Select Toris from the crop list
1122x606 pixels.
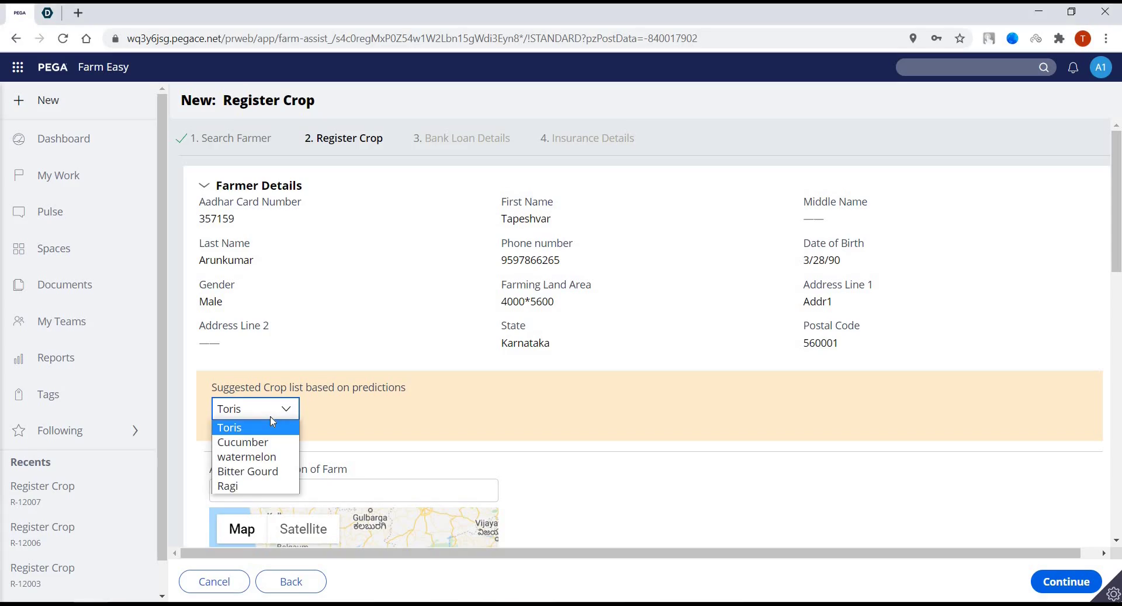coord(255,428)
